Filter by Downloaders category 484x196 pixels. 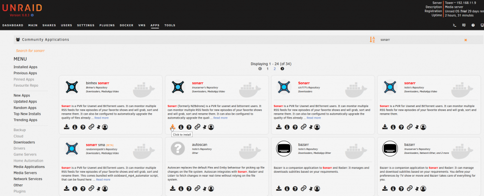[24, 142]
